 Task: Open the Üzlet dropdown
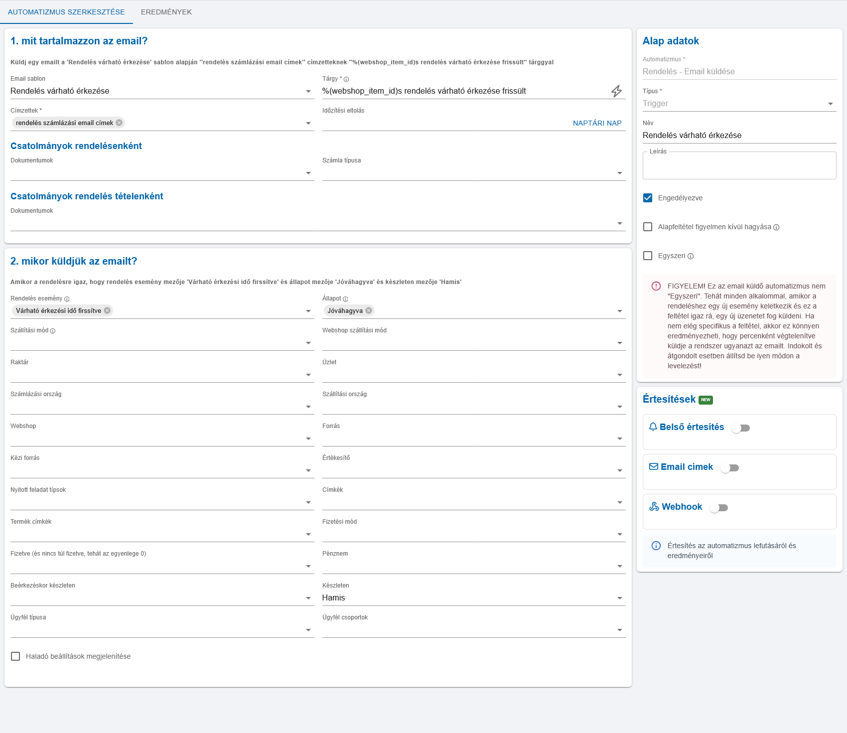pos(474,375)
